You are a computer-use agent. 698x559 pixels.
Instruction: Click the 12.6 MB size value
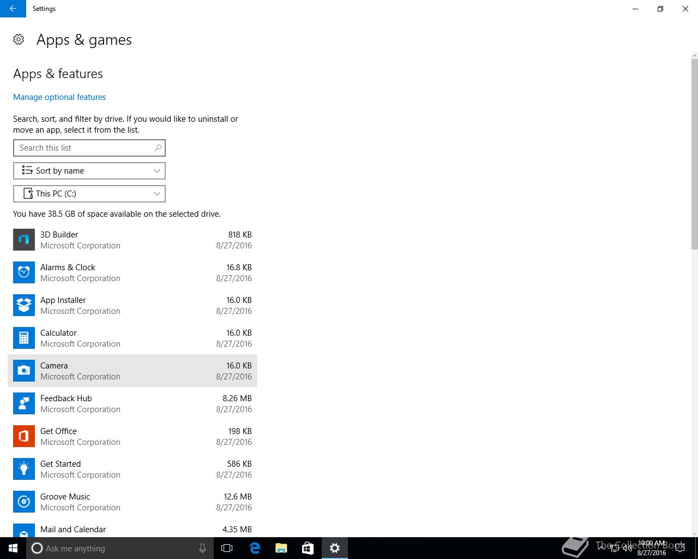point(238,497)
